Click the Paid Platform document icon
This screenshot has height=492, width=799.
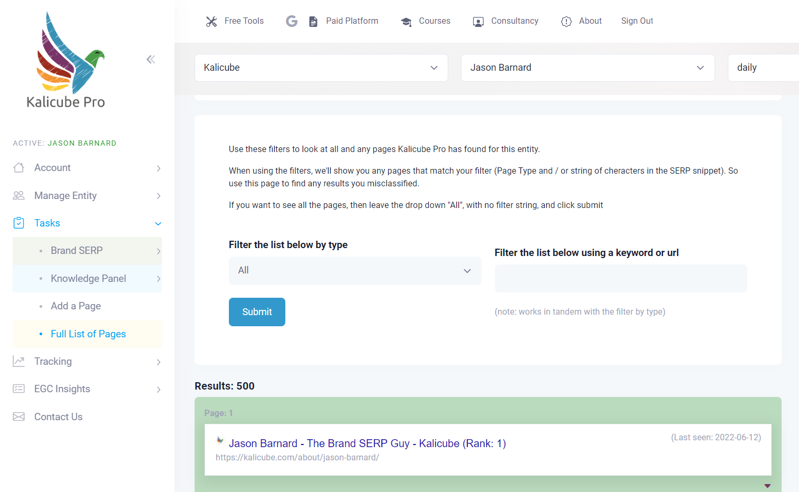pos(313,22)
